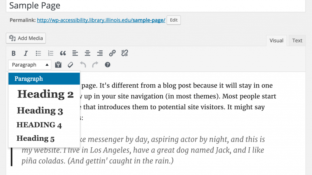Apply blockquote formatting
The height and width of the screenshot is (175, 312).
[63, 53]
